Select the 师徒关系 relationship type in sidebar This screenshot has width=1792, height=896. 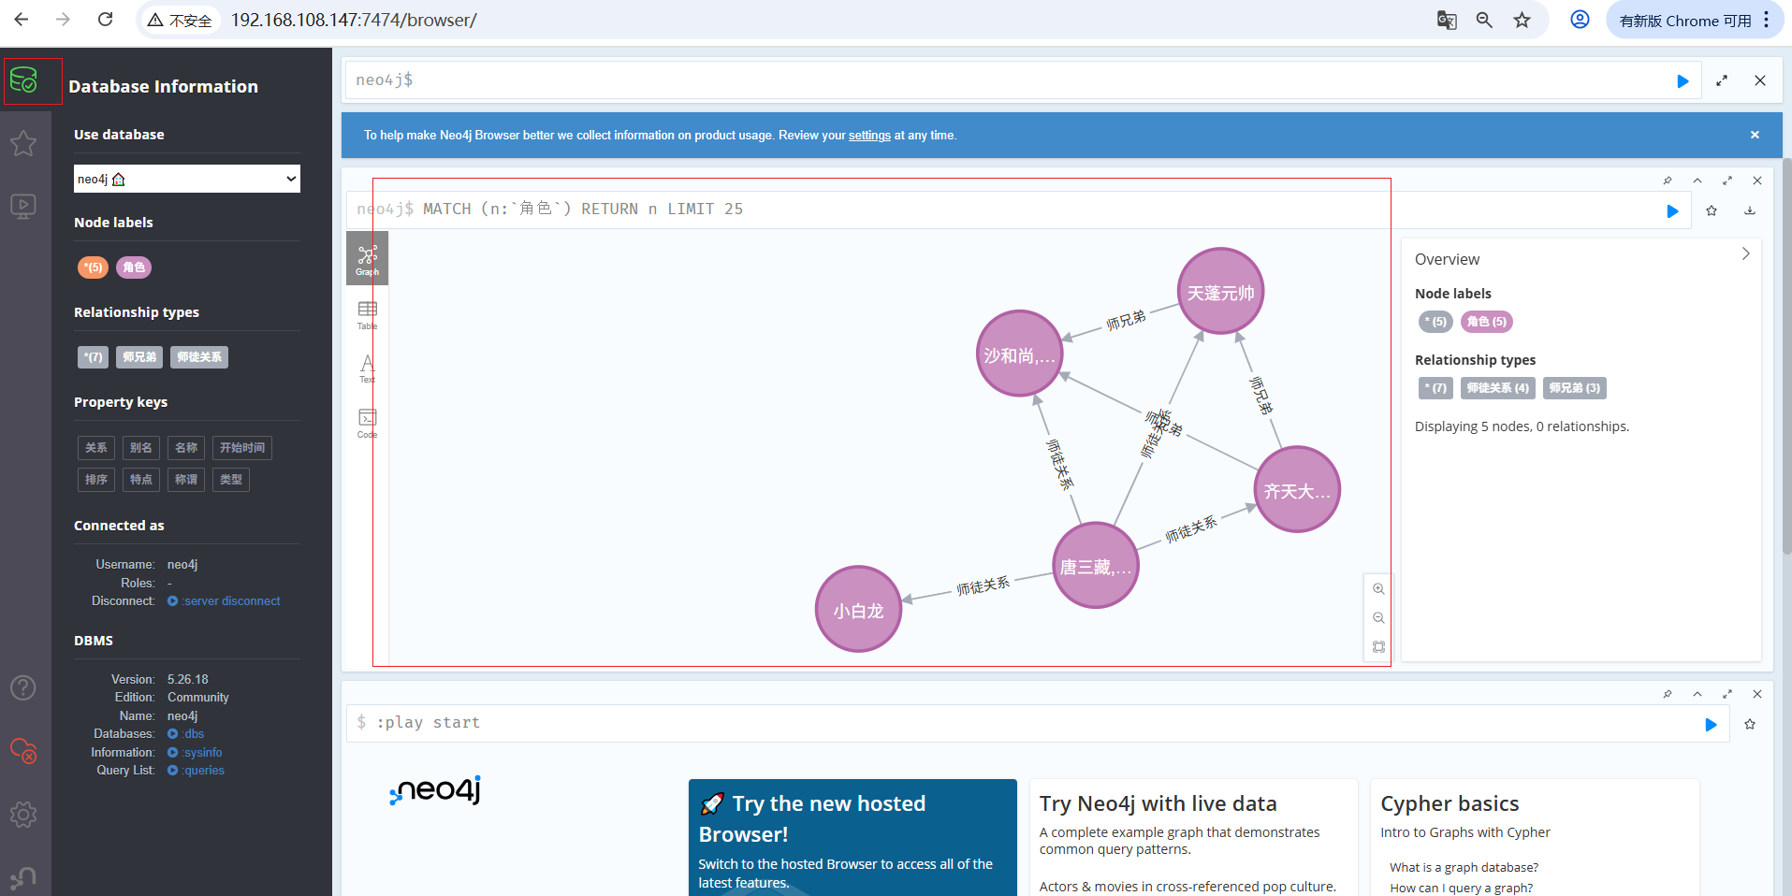(x=199, y=357)
